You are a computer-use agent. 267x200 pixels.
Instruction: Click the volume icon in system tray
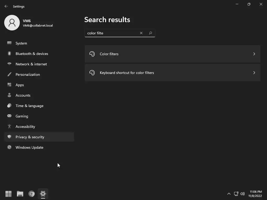(x=242, y=194)
